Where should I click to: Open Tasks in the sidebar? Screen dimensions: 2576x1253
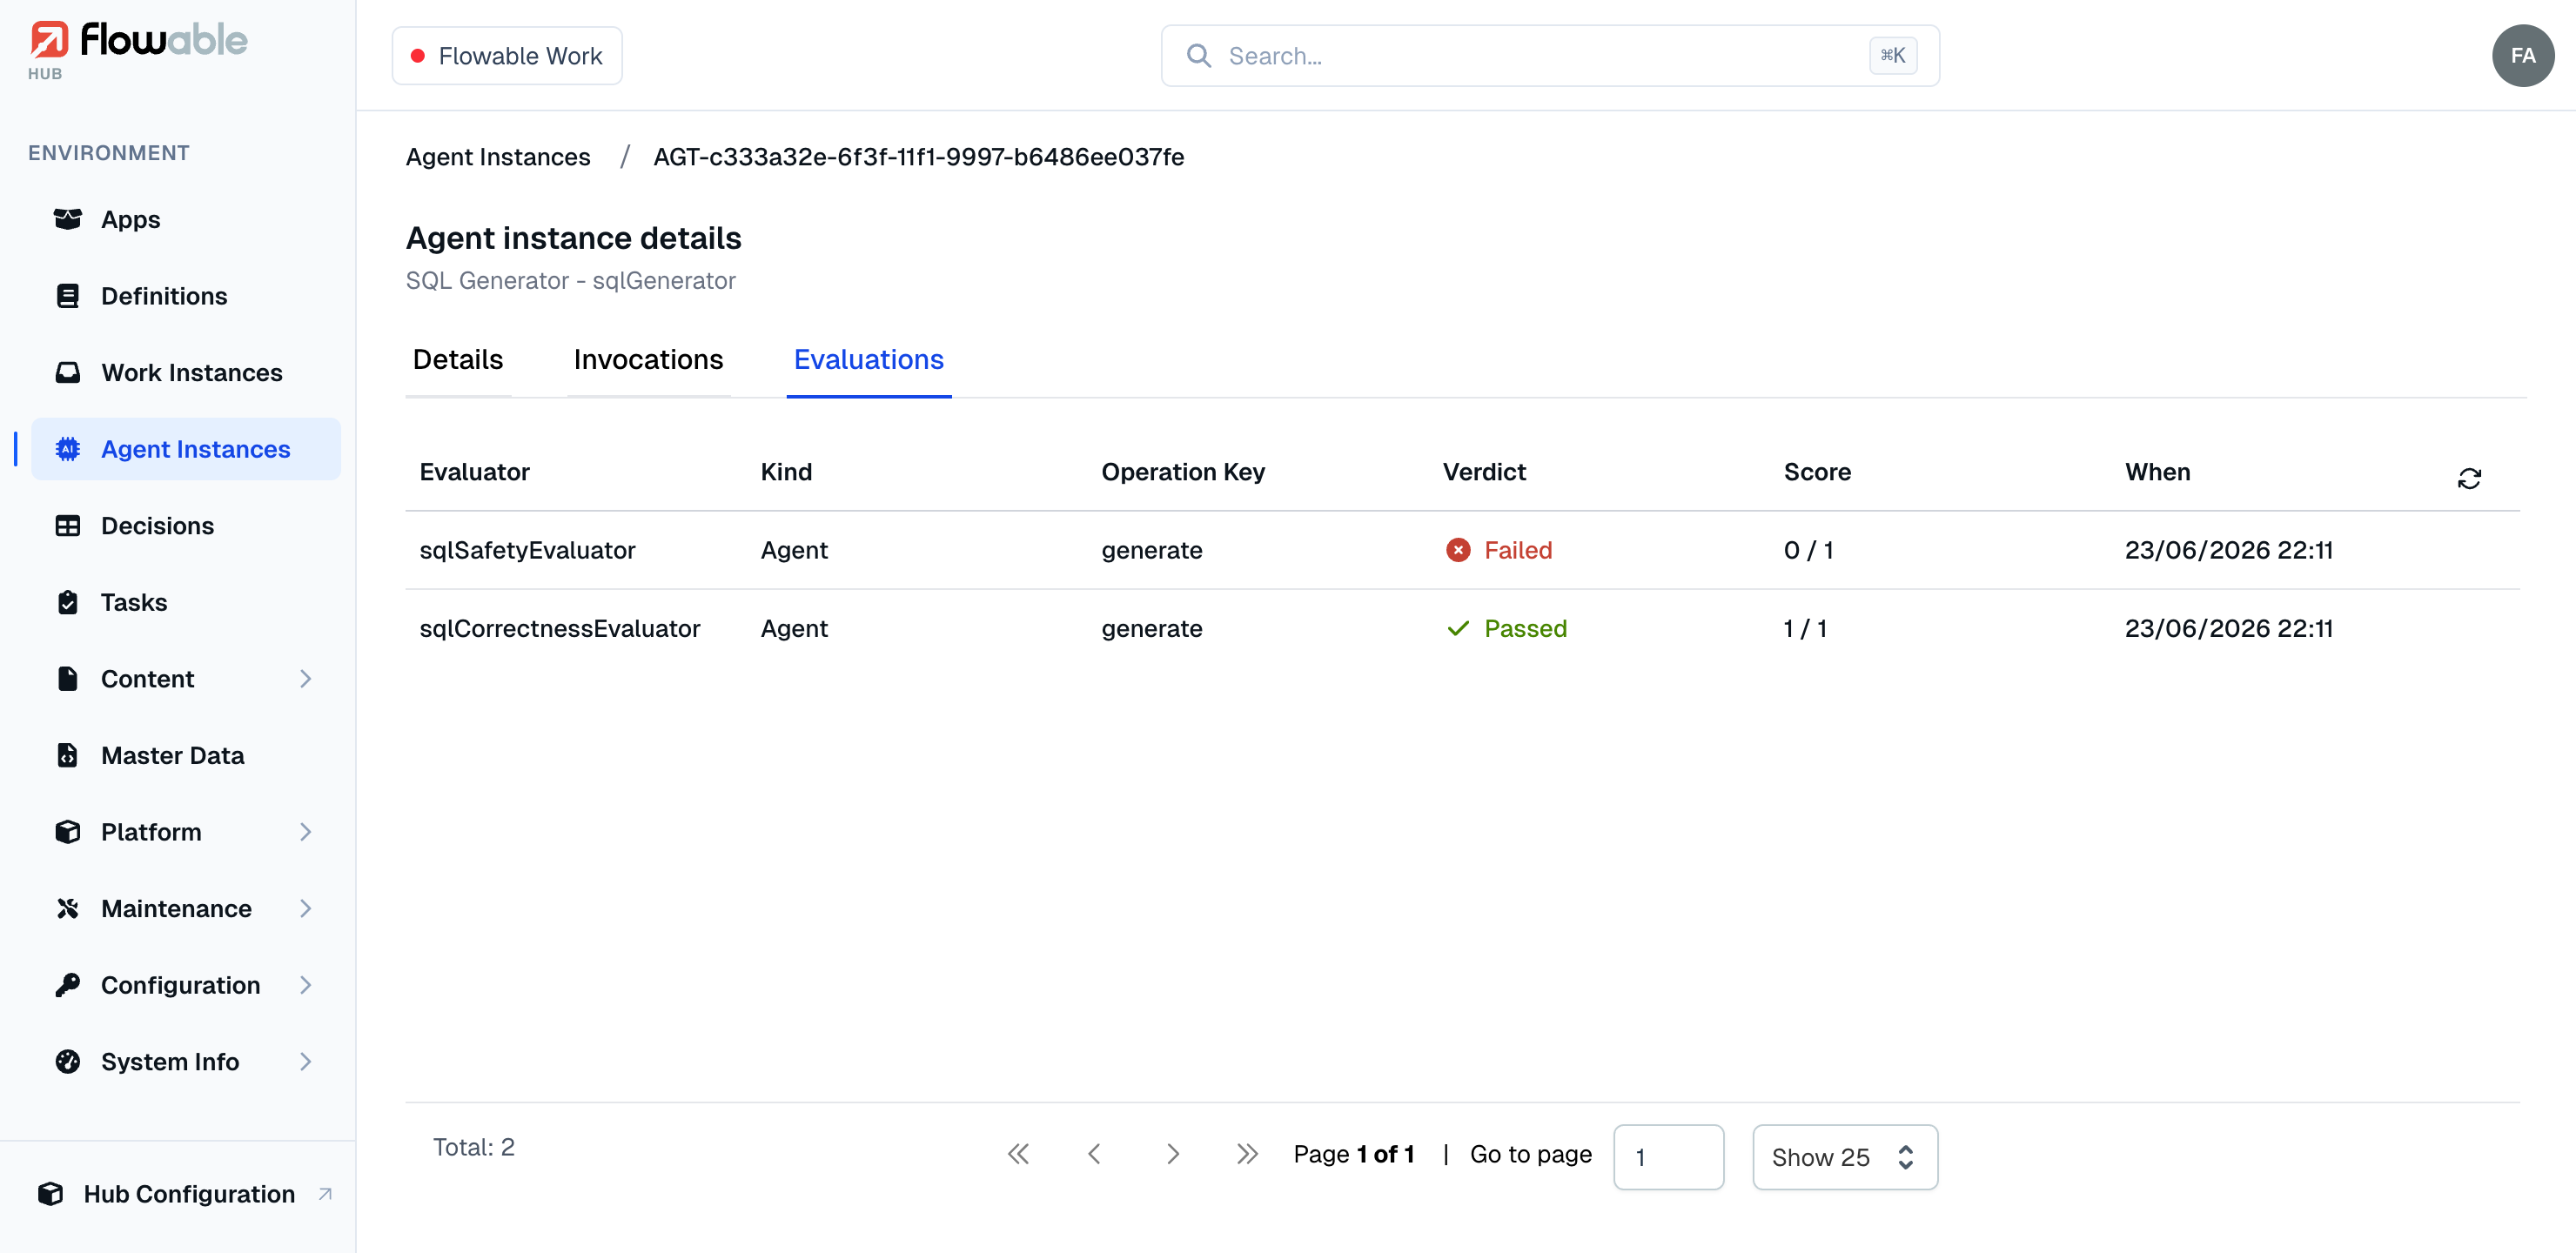(186, 602)
